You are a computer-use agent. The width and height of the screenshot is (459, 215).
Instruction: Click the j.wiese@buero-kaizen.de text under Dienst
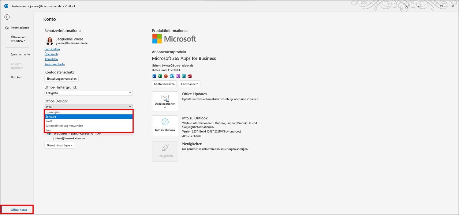(x=69, y=138)
